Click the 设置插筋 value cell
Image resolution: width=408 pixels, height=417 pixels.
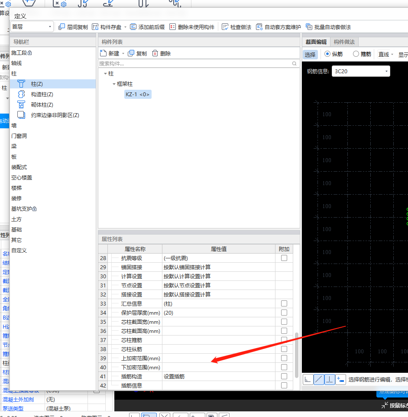click(x=219, y=376)
